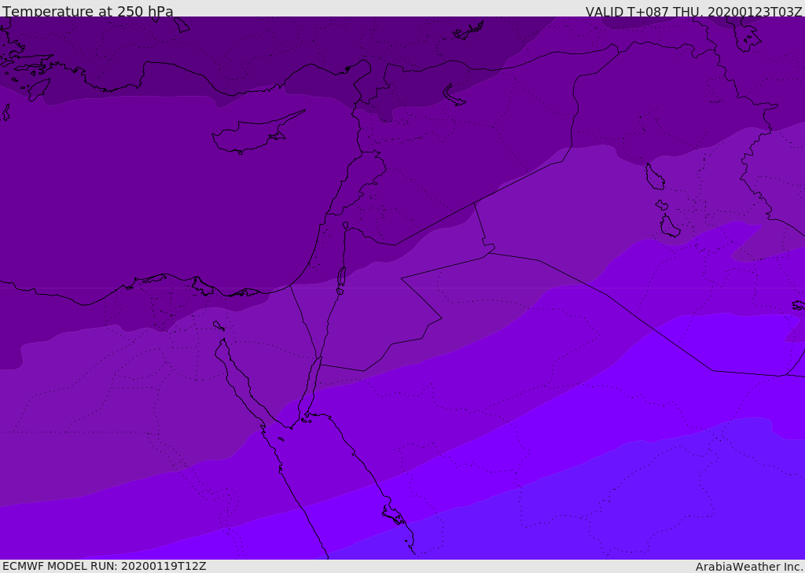The image size is (805, 573).
Task: Click the 'VALID T+087 THU. 20200123T03Z' timestamp
Action: (x=694, y=11)
